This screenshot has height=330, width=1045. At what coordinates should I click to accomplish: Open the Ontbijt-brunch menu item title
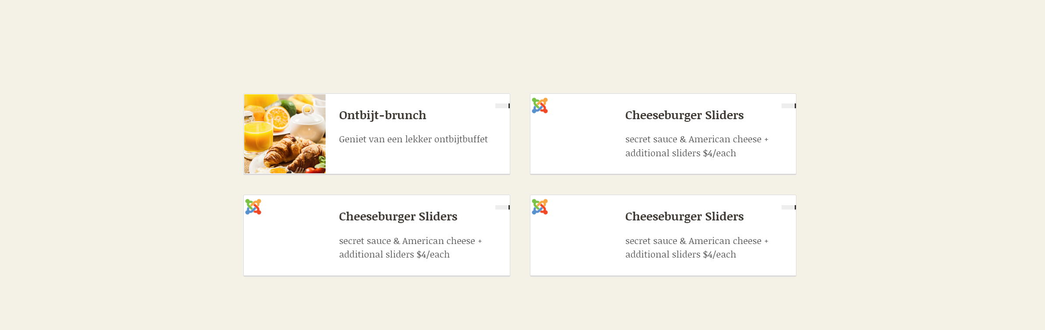point(382,115)
